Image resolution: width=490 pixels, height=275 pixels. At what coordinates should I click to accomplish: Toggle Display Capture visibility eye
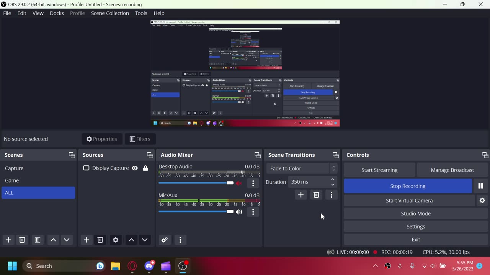(135, 168)
